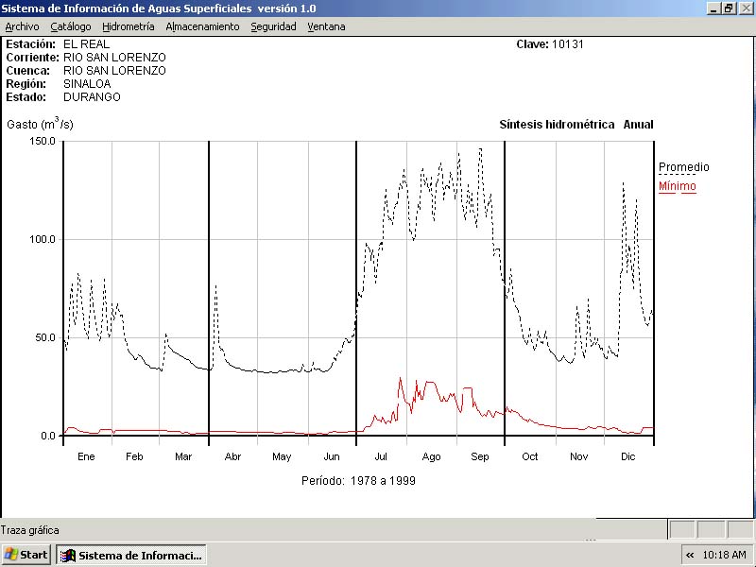Image resolution: width=756 pixels, height=567 pixels.
Task: Restore down the application window
Action: coord(729,8)
